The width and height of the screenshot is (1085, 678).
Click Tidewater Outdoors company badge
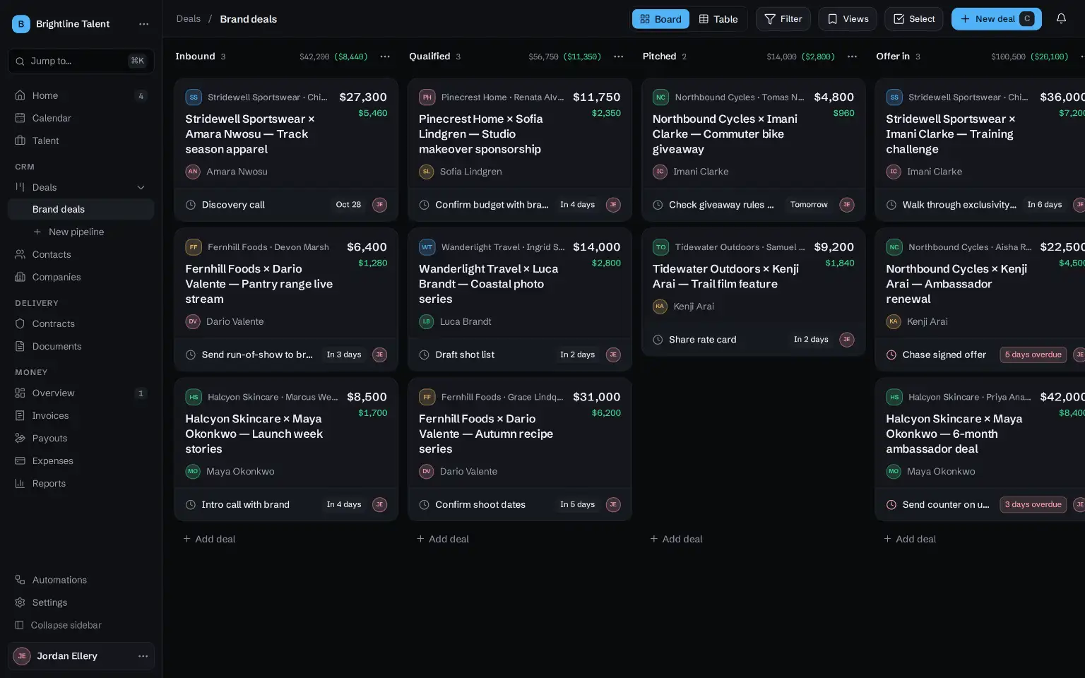point(660,247)
